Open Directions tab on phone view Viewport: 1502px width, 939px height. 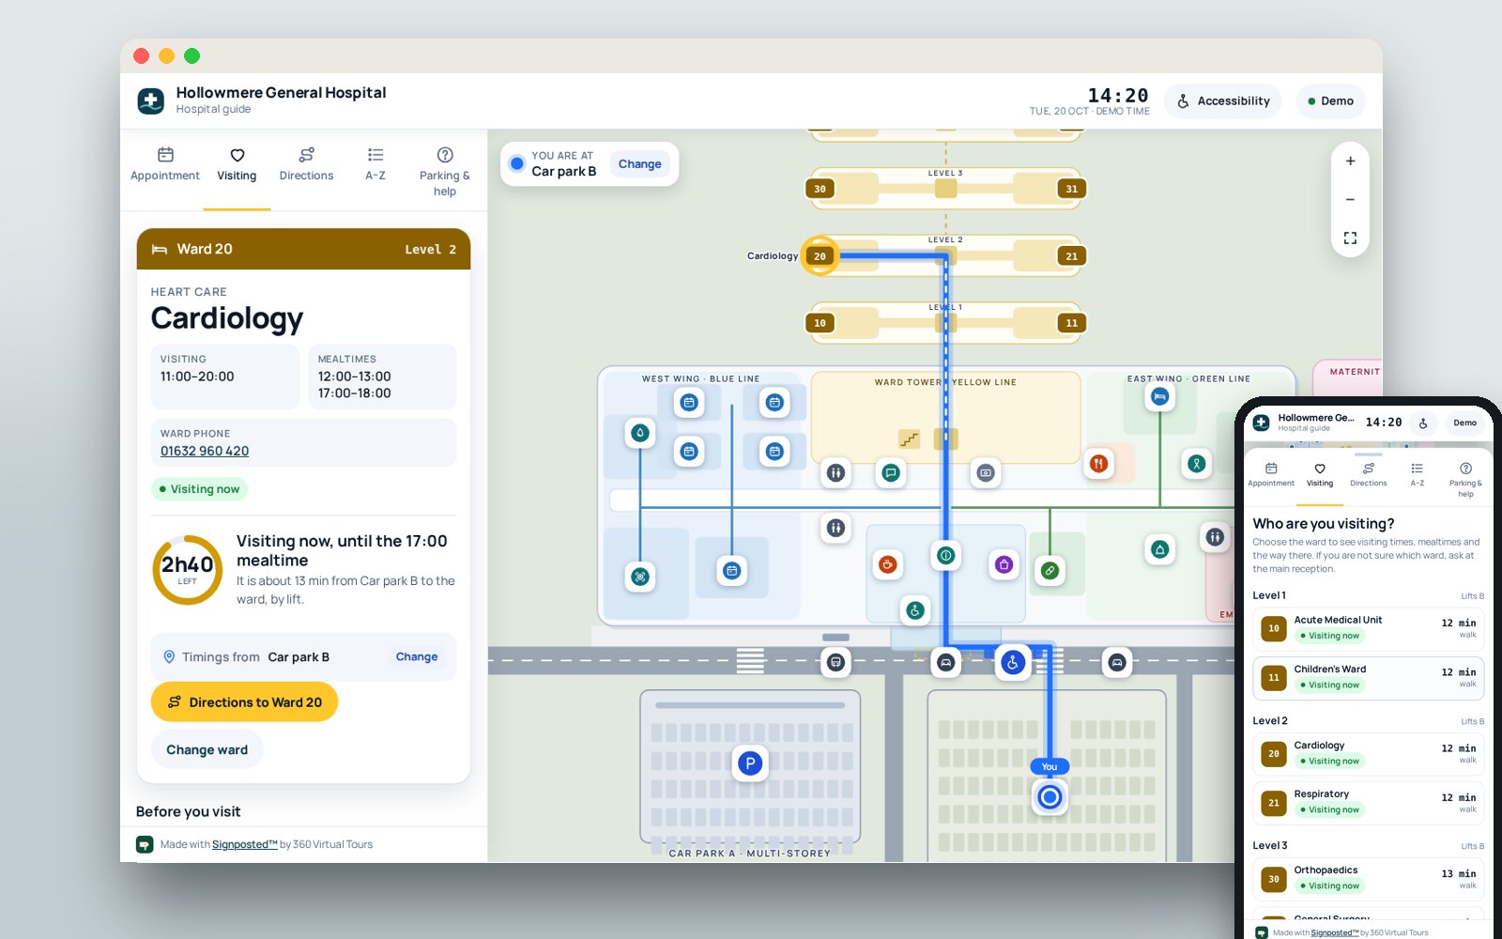point(1368,474)
